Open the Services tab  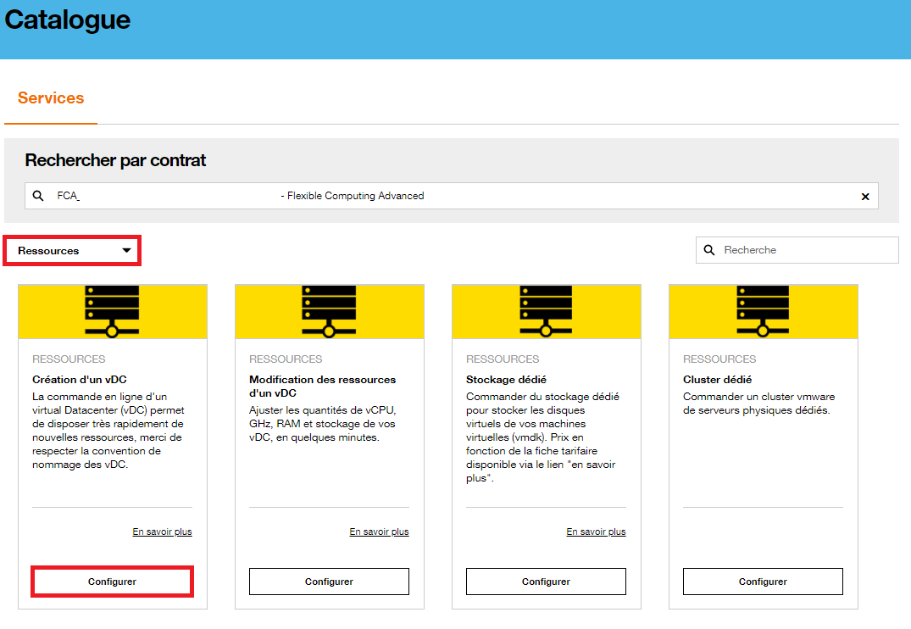pos(51,97)
